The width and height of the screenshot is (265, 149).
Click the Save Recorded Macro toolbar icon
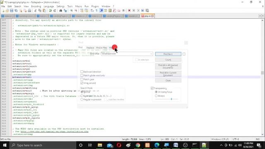pyautogui.click(x=147, y=11)
